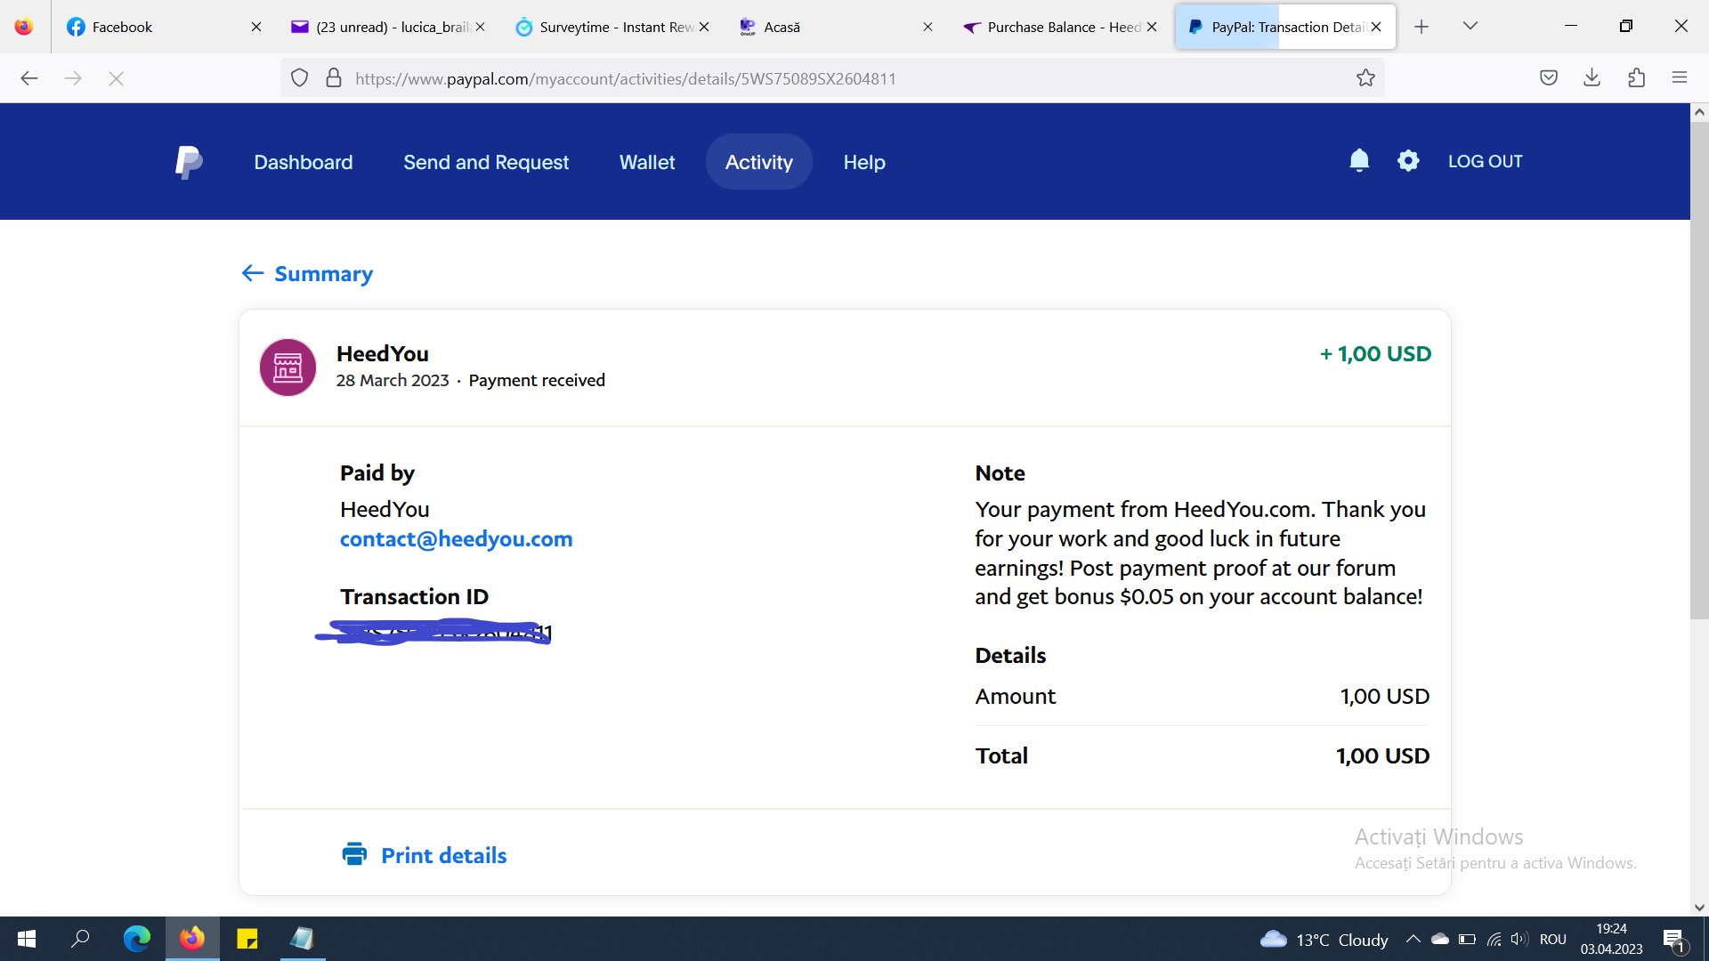Image resolution: width=1709 pixels, height=961 pixels.
Task: Click the URL address bar
Action: [x=832, y=78]
